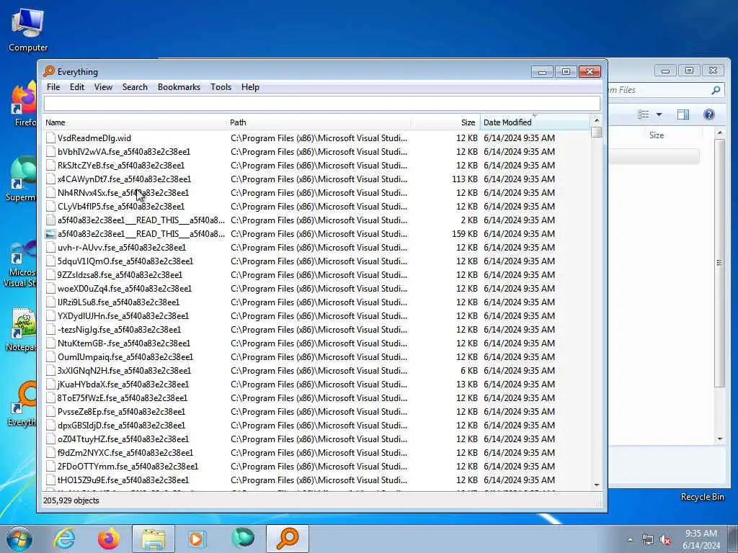
Task: Open the Computer desktop icon
Action: [28, 30]
